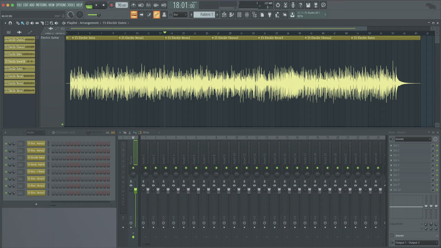Viewport: 441px width, 248px height.
Task: Click the metronome icon
Action: pos(133,5)
